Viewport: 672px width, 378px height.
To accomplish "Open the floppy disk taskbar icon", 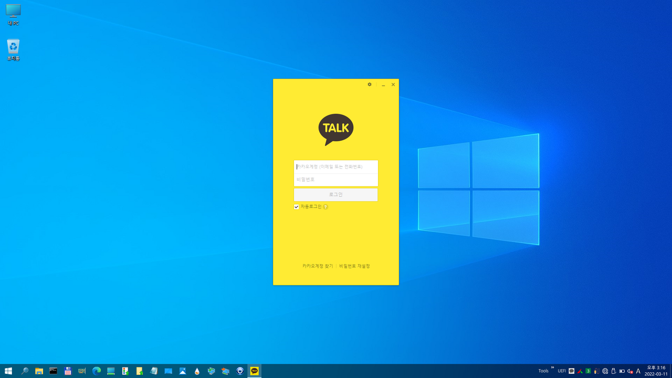I will point(68,371).
